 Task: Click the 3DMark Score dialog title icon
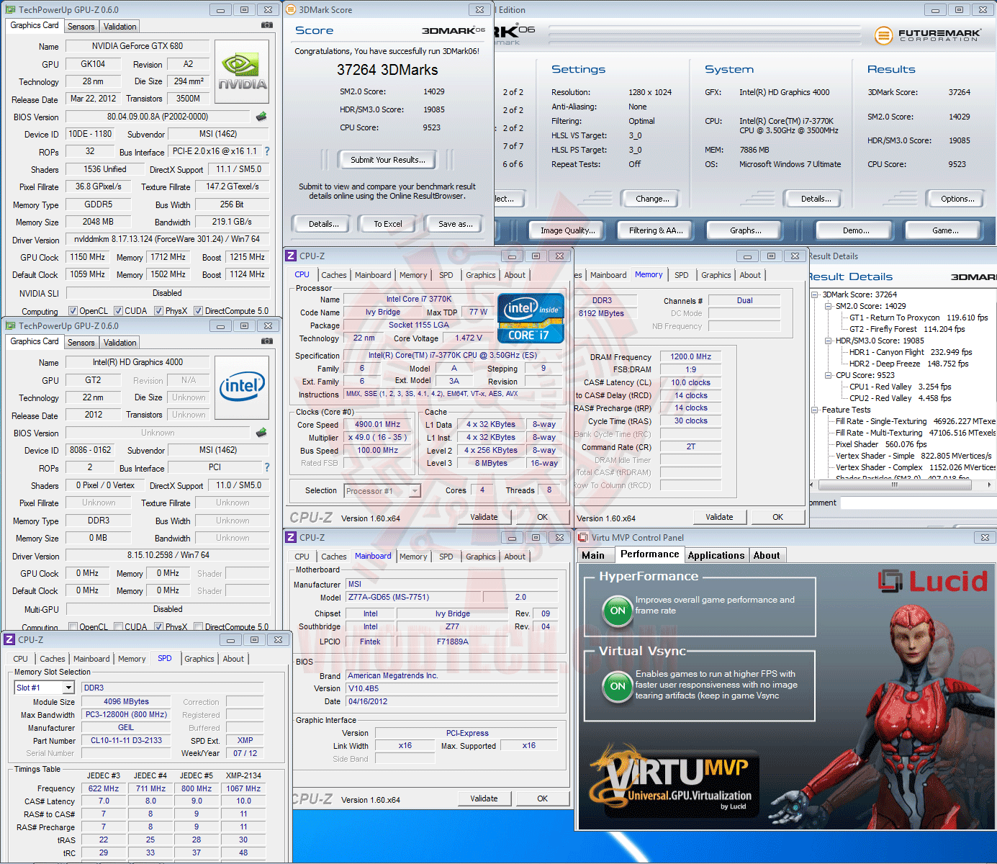pos(291,9)
